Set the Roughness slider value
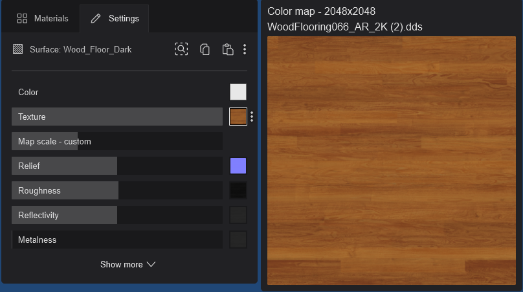This screenshot has width=523, height=292. coord(117,190)
